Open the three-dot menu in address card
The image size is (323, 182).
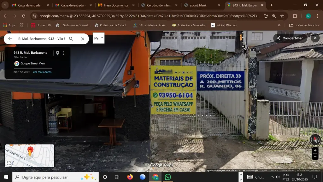(x=63, y=53)
